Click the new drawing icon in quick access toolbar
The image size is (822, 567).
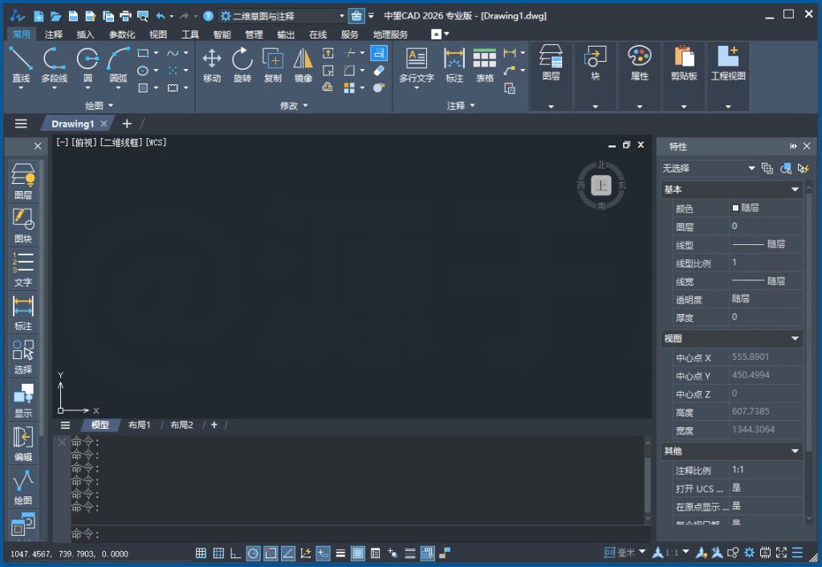[39, 16]
